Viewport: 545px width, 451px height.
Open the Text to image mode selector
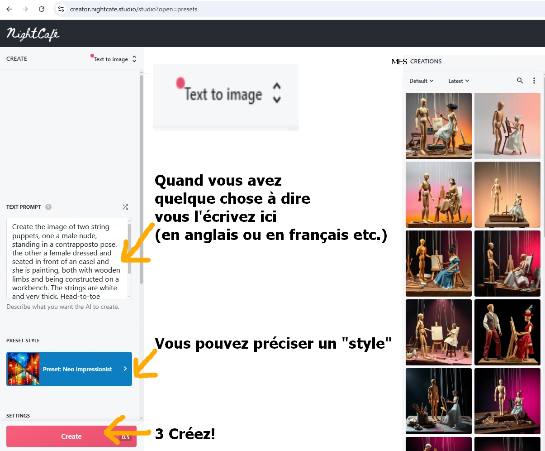click(115, 59)
